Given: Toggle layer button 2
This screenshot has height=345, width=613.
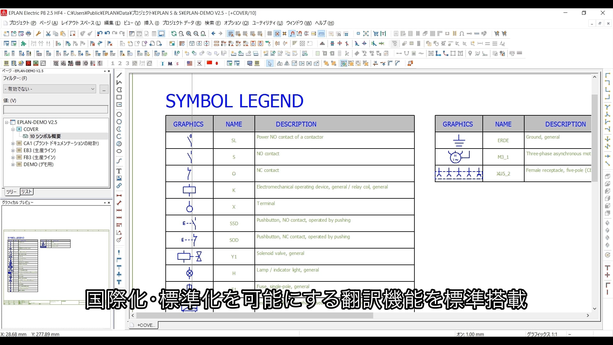Looking at the screenshot, I should (120, 63).
